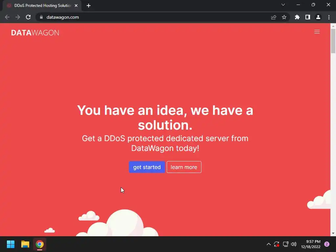The height and width of the screenshot is (252, 336).
Task: Click the sync status tray icon
Action: pyautogui.click(x=277, y=244)
